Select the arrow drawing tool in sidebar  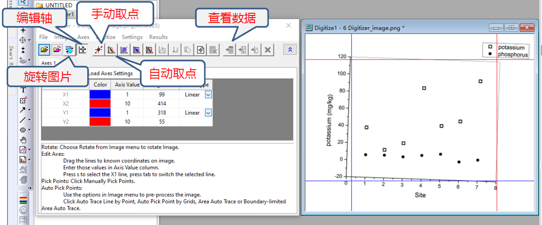[23, 110]
